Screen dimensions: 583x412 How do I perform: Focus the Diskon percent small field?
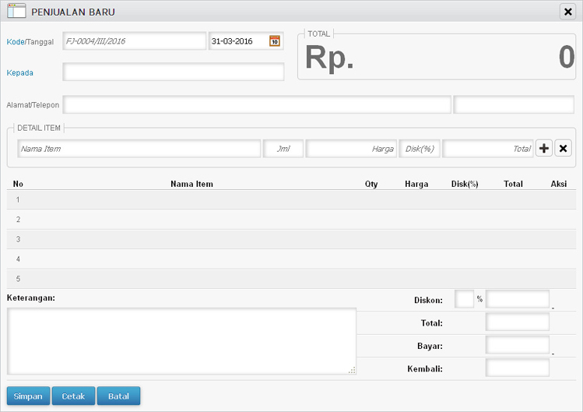[464, 299]
